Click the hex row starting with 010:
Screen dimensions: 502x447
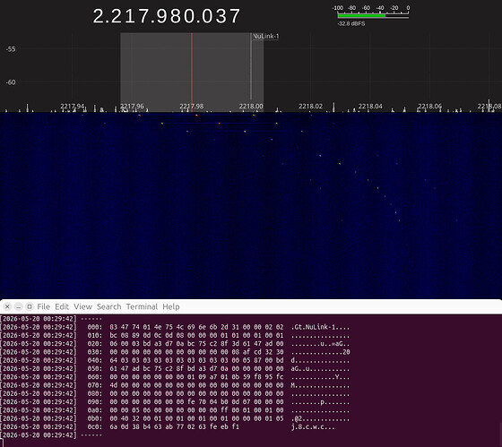point(175,335)
